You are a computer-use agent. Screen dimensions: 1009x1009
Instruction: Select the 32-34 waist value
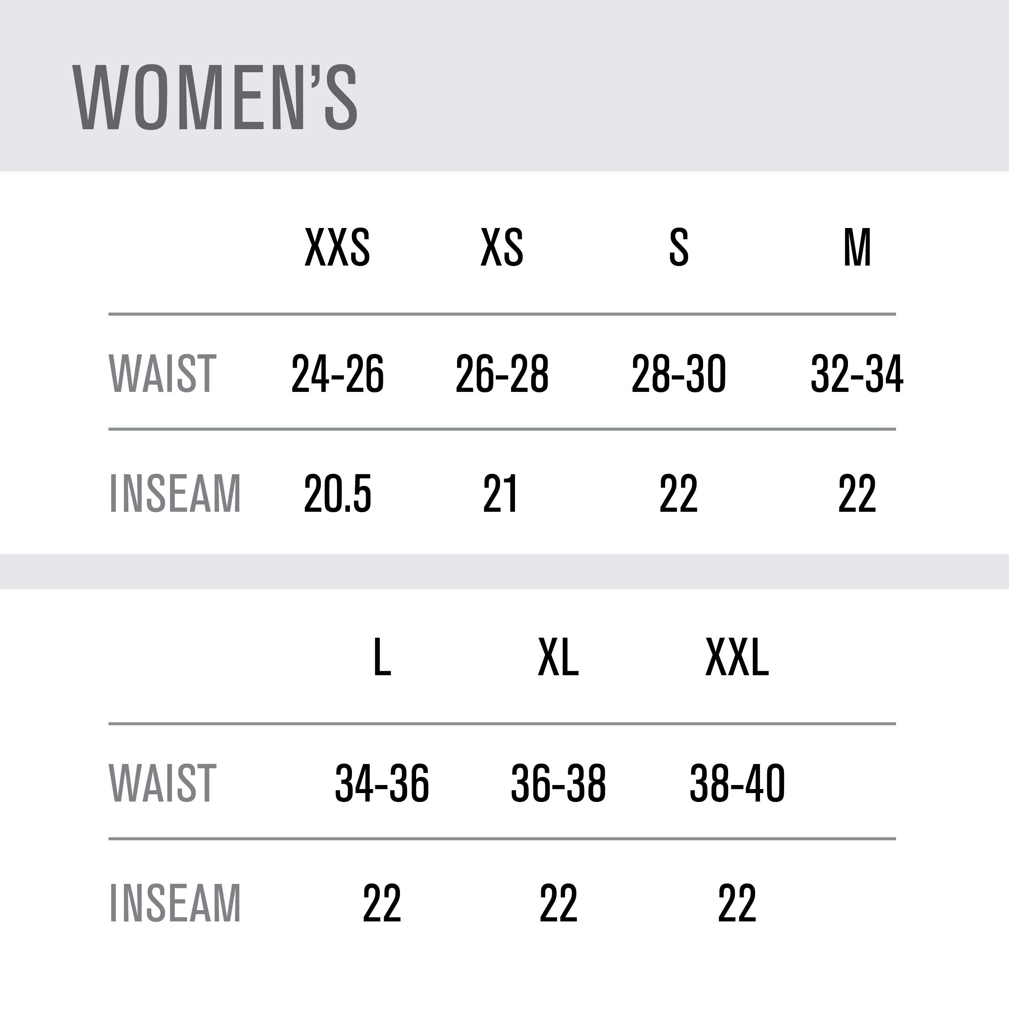pos(857,373)
